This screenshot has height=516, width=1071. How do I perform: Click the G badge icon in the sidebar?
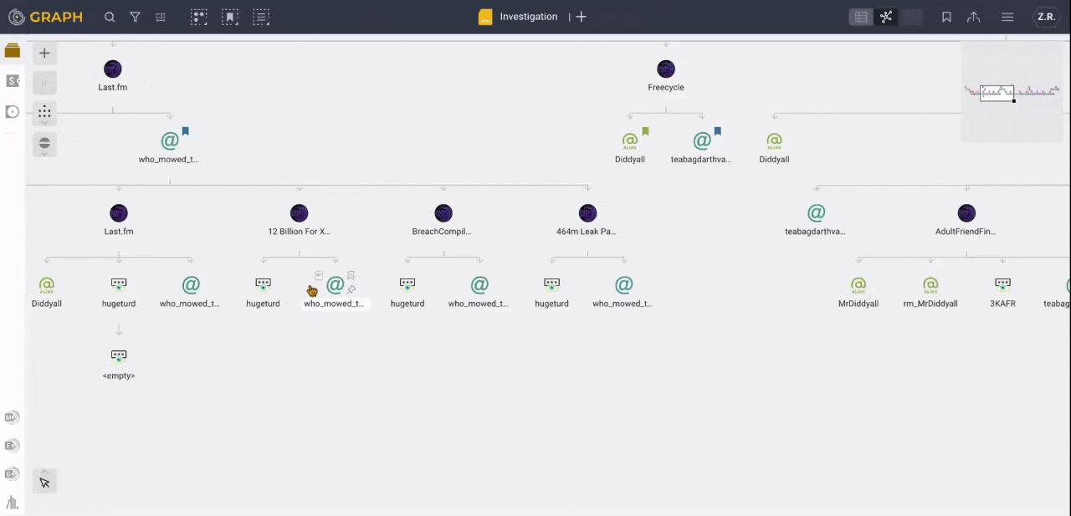click(12, 473)
